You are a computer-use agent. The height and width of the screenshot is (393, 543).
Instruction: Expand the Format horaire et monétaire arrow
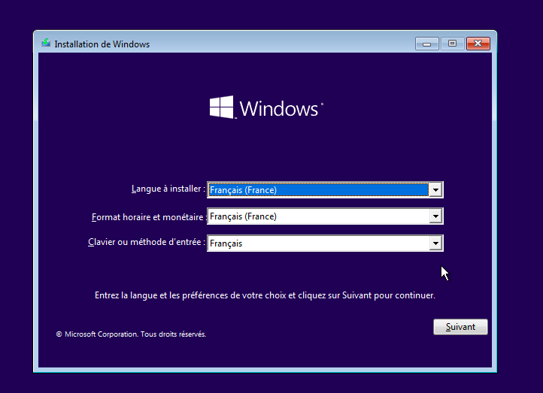coord(435,216)
